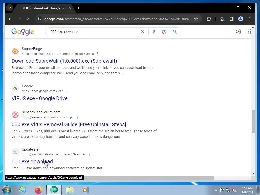Screen dimensions: 260x195
Task: Click the search box with 000.exe download
Action: pyautogui.click(x=94, y=32)
